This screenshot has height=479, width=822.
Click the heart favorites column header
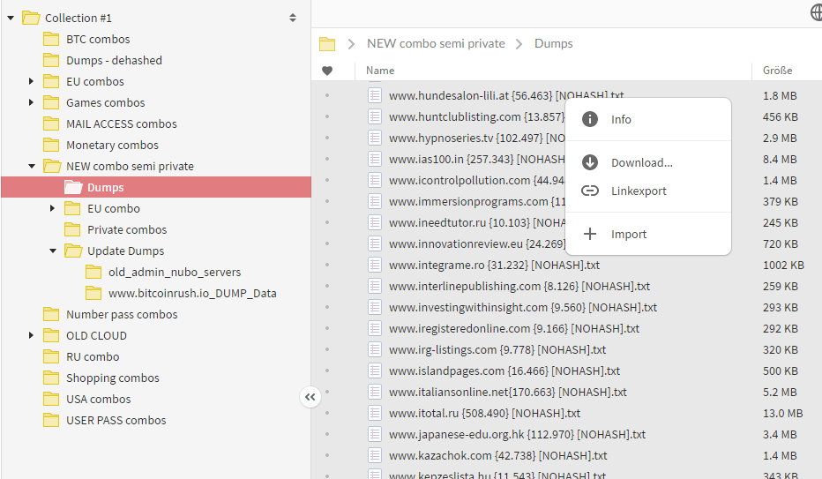[x=327, y=71]
